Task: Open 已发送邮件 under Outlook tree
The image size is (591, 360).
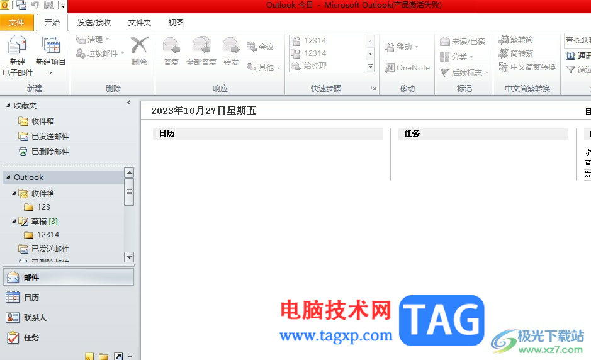Action: (x=43, y=249)
